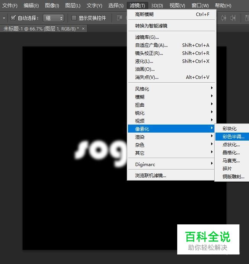Toggle the 显示变换控件 checkbox
Viewport: 249px width, 264px height.
(74, 18)
